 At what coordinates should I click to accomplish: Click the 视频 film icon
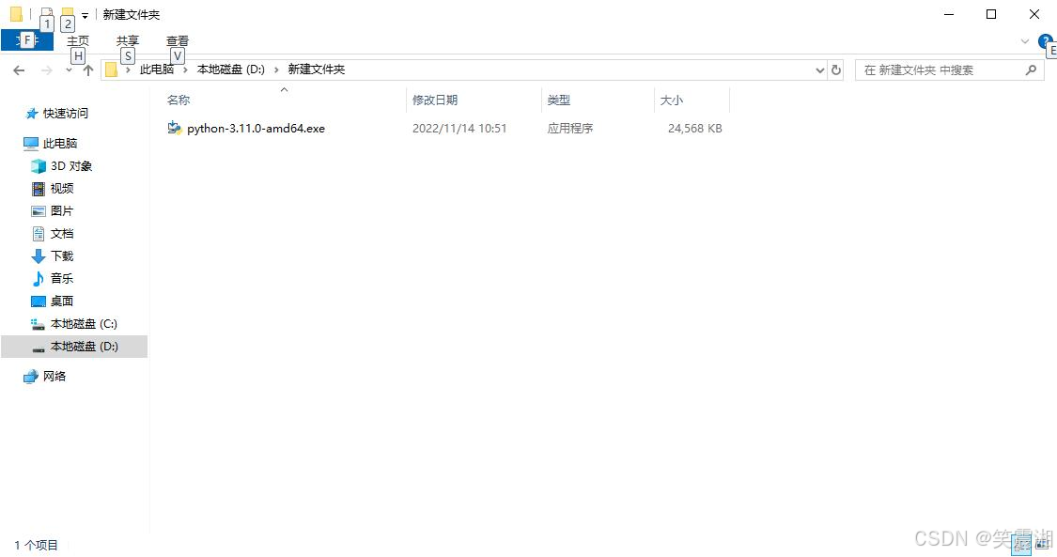pos(39,189)
